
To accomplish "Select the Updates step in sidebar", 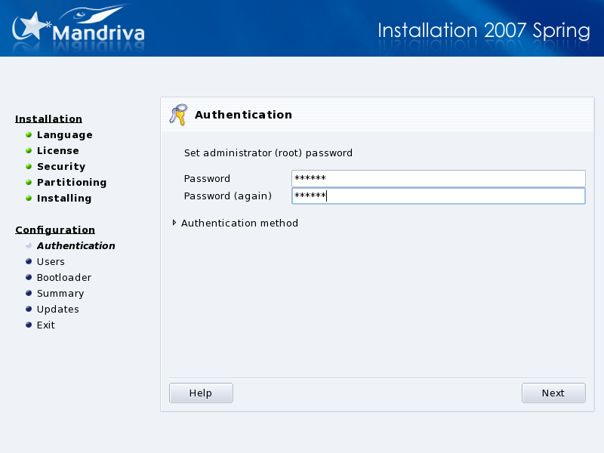I will (57, 309).
